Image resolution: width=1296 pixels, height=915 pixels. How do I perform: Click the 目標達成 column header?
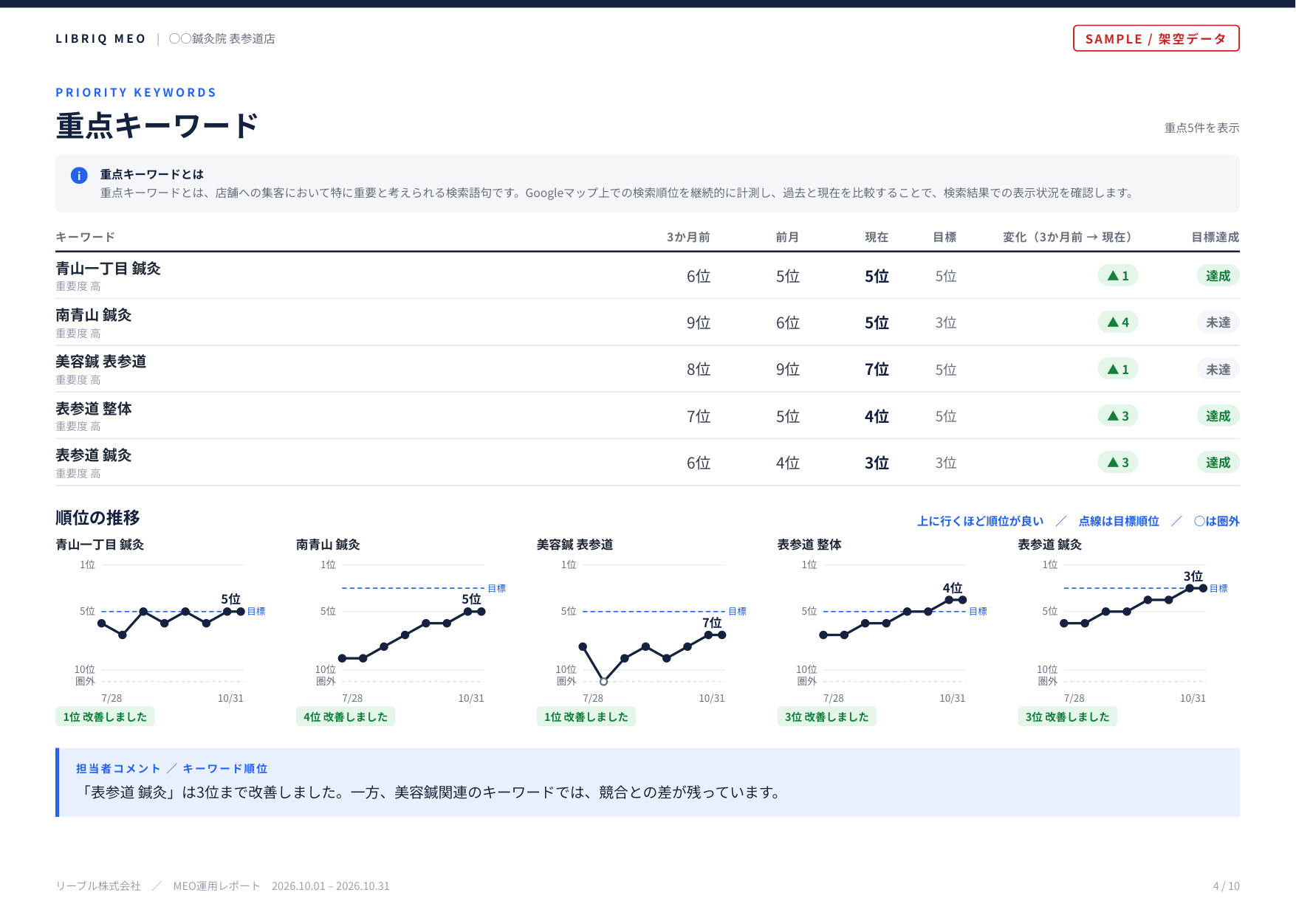coord(1215,237)
